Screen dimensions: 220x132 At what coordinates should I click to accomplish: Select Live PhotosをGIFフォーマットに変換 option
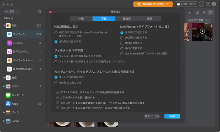tap(122, 54)
